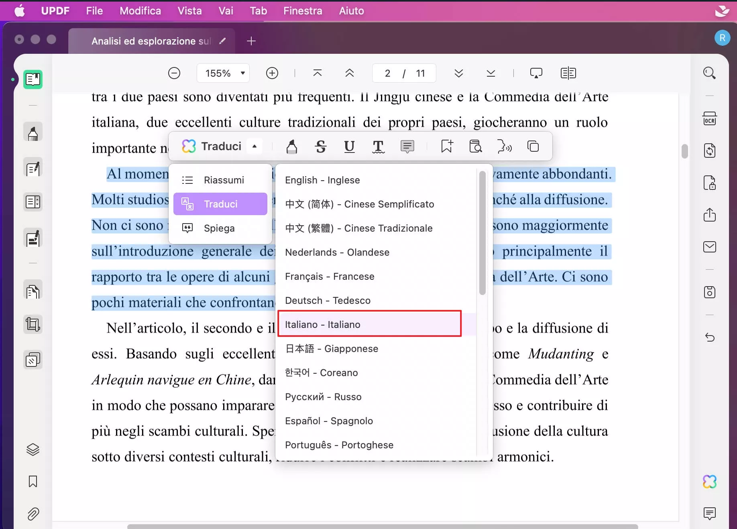Select Nederlands - Olandese language
This screenshot has height=529, width=737.
click(377, 252)
